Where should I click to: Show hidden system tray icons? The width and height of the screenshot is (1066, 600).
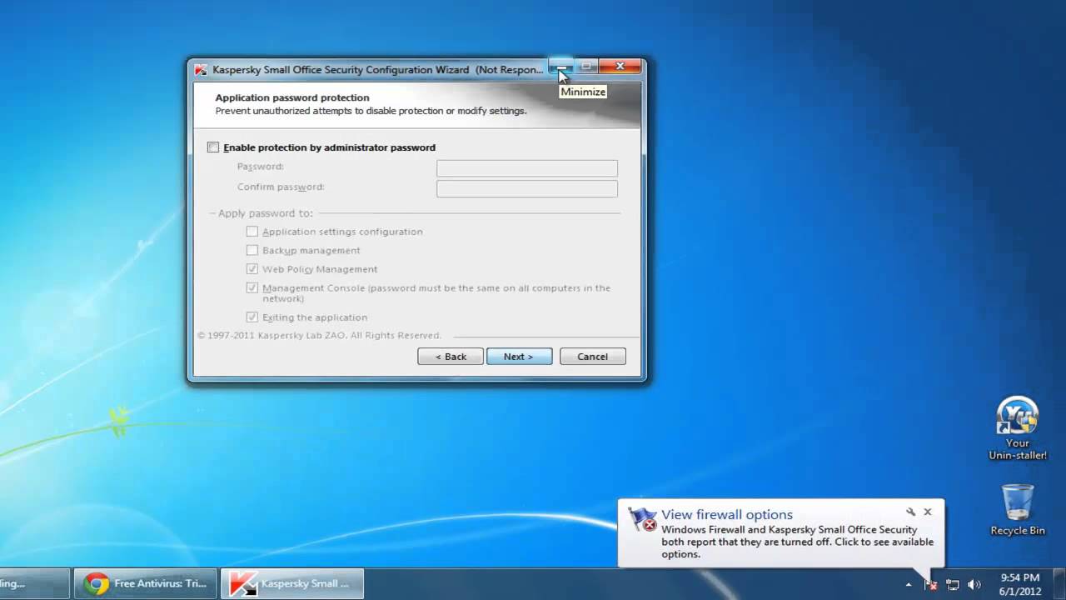click(x=909, y=585)
